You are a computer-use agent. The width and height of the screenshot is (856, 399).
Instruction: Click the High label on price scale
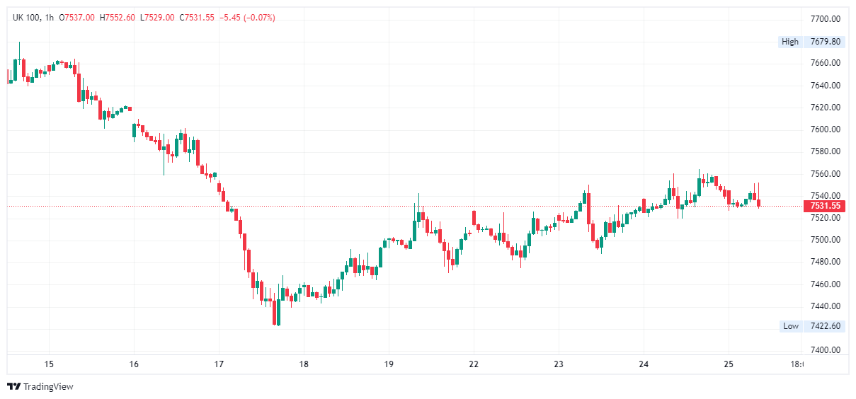[x=790, y=42]
